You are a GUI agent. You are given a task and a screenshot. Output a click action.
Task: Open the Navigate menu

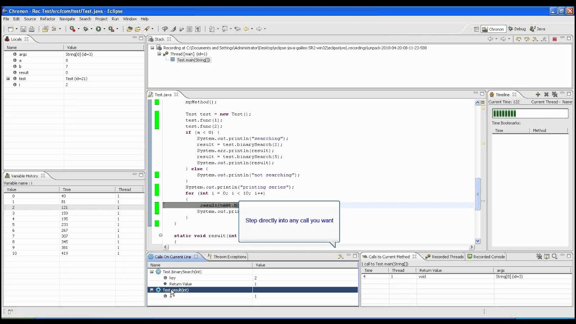pyautogui.click(x=67, y=19)
